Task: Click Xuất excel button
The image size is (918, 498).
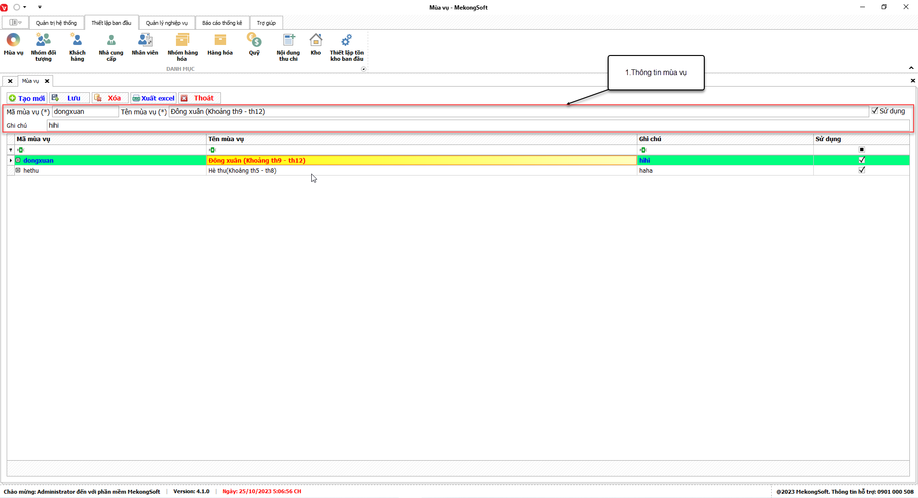Action: click(153, 98)
